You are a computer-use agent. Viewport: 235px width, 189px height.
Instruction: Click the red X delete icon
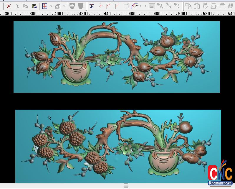click(9, 6)
